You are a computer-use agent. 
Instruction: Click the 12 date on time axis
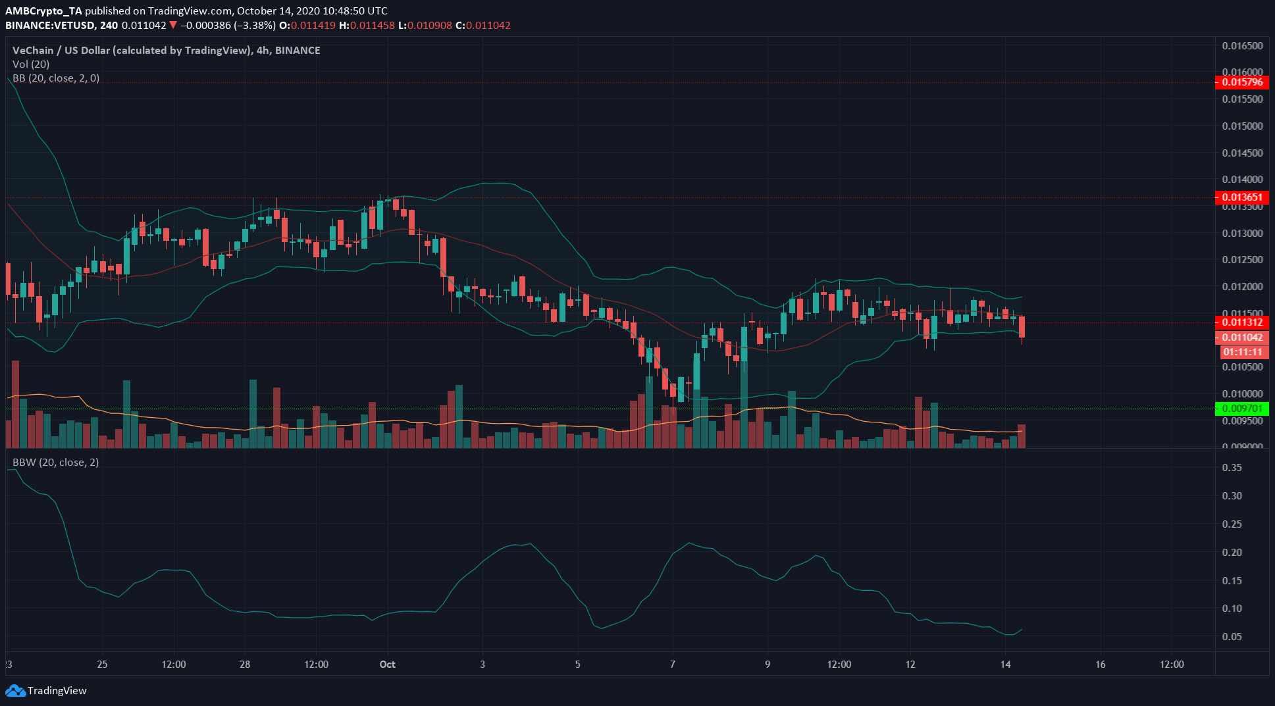910,664
